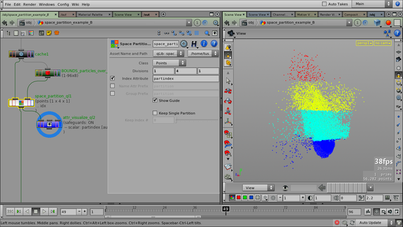Open parameter help question mark icon
403x227 pixels.
pos(214,44)
